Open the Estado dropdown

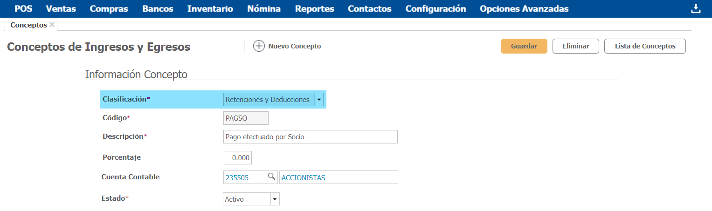[x=275, y=199]
